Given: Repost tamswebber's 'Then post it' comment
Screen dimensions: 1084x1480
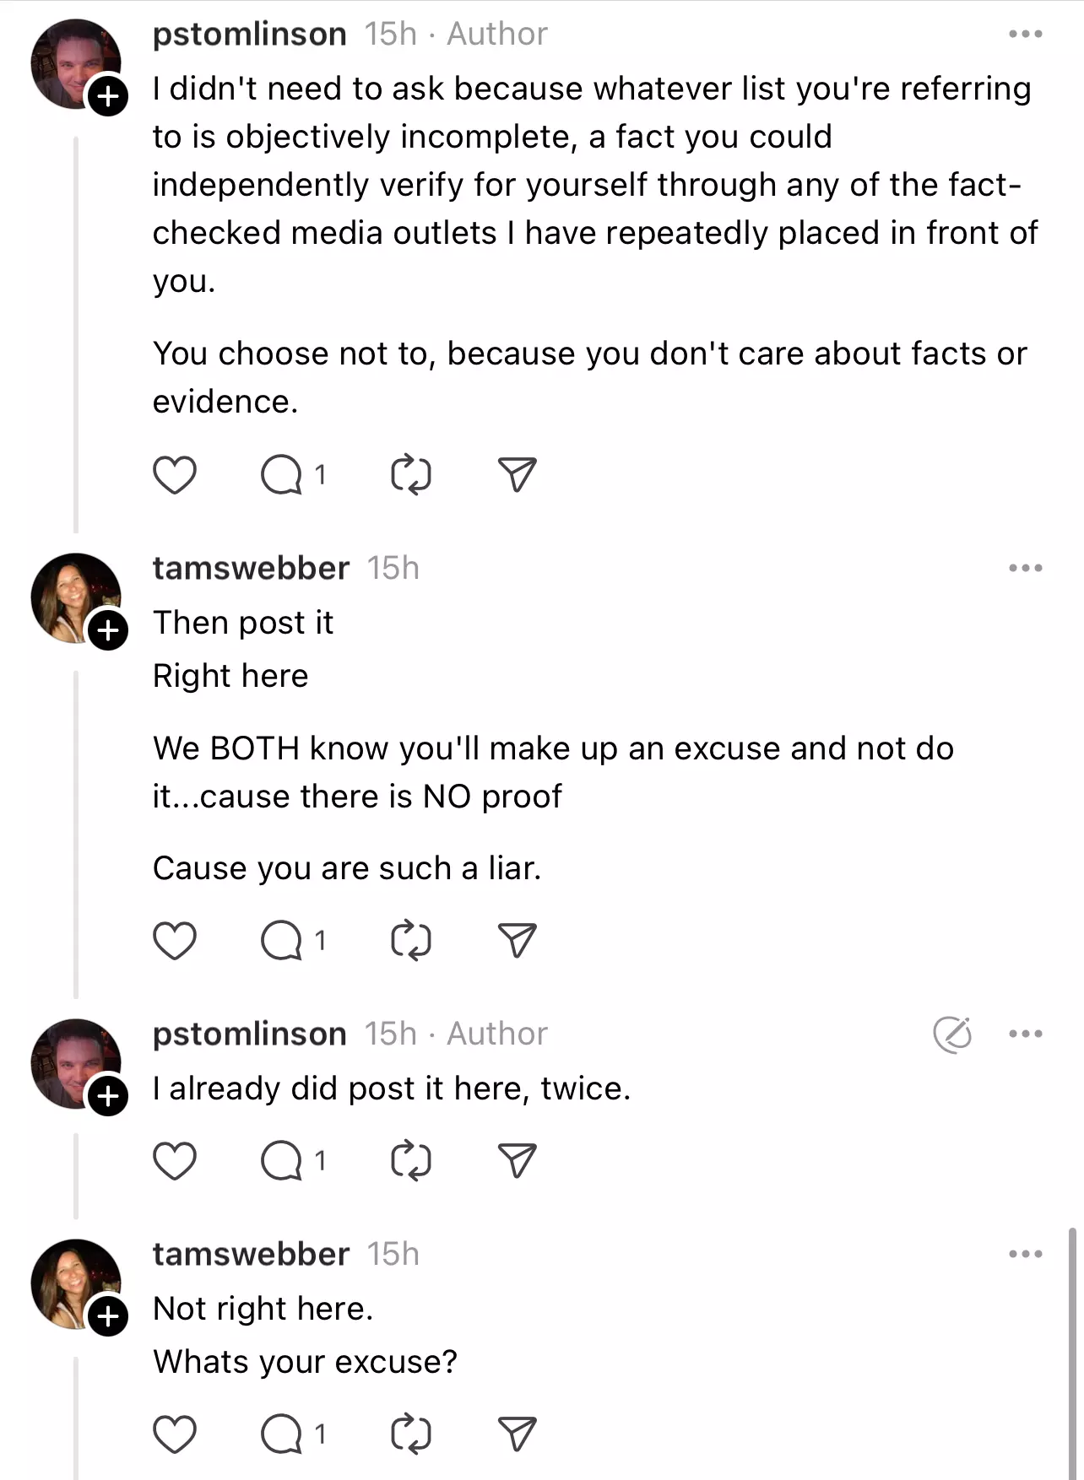Looking at the screenshot, I should click(411, 940).
